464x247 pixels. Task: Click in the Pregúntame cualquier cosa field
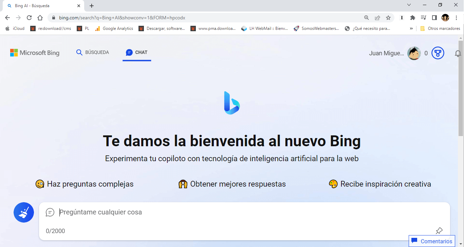coord(244,212)
